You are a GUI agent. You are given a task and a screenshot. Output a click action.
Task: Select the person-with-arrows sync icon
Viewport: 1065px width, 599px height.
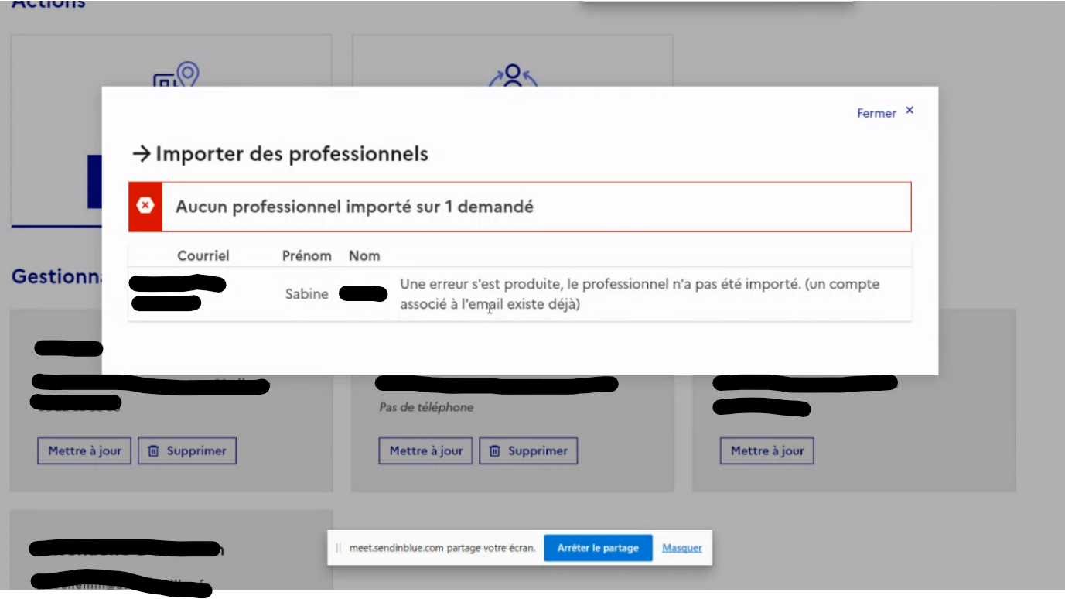(514, 72)
